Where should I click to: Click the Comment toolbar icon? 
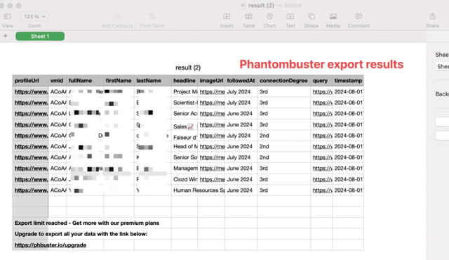click(x=358, y=17)
